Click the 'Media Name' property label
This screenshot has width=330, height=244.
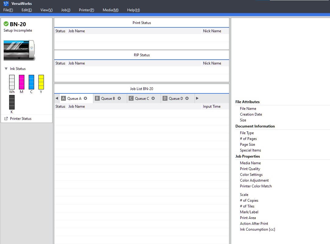pos(250,163)
